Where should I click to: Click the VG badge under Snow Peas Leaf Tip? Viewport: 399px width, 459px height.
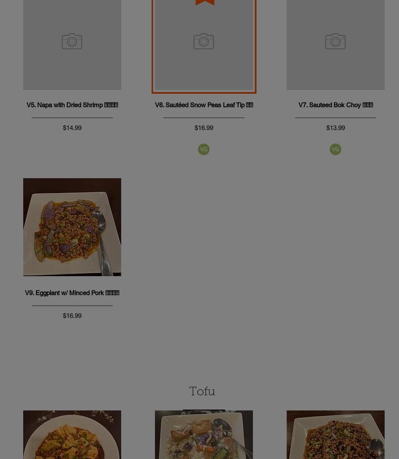pos(204,149)
